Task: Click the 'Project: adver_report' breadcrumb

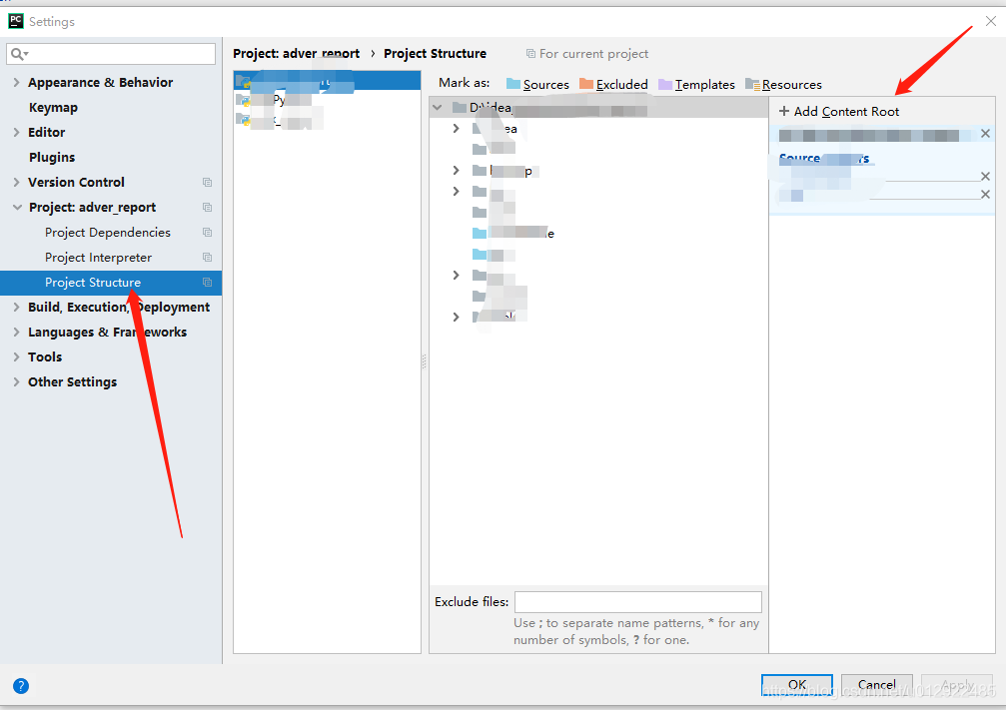Action: pyautogui.click(x=296, y=54)
